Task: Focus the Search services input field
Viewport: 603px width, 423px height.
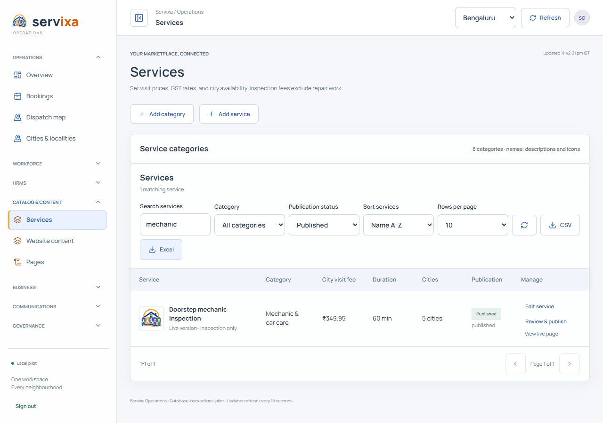Action: (175, 225)
